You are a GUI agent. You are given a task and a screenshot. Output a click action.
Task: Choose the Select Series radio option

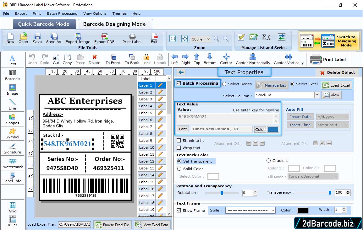(224, 84)
